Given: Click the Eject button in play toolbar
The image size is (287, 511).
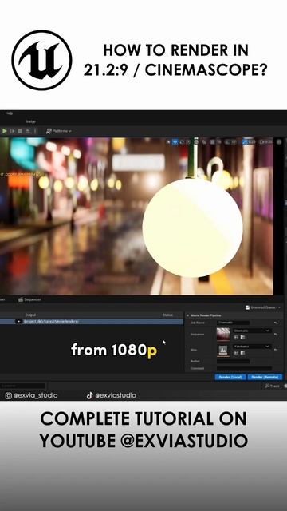Looking at the screenshot, I should pos(27,131).
